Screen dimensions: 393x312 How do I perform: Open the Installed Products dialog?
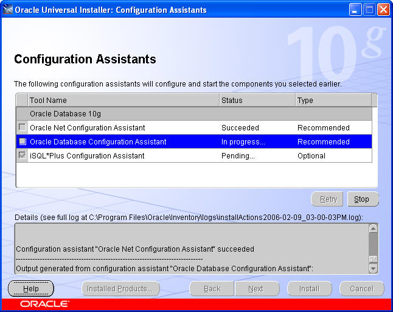pyautogui.click(x=120, y=289)
